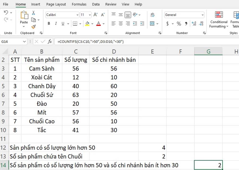The width and height of the screenshot is (239, 170).
Task: Click Decrease Decimal icon
Action: tap(201, 23)
